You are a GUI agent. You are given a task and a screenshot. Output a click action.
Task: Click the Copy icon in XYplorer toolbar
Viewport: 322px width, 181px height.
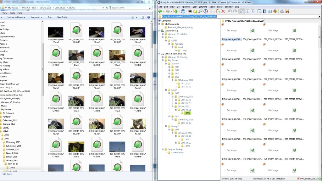(213, 11)
